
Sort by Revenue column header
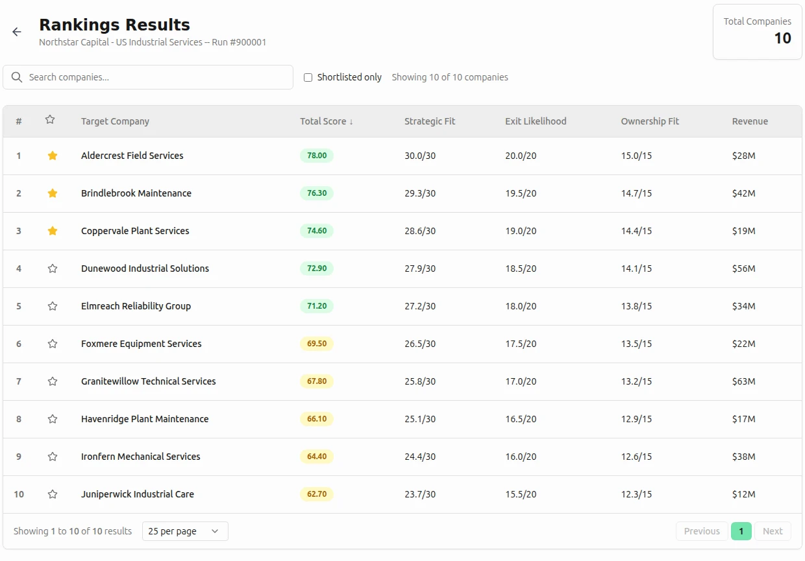(750, 121)
